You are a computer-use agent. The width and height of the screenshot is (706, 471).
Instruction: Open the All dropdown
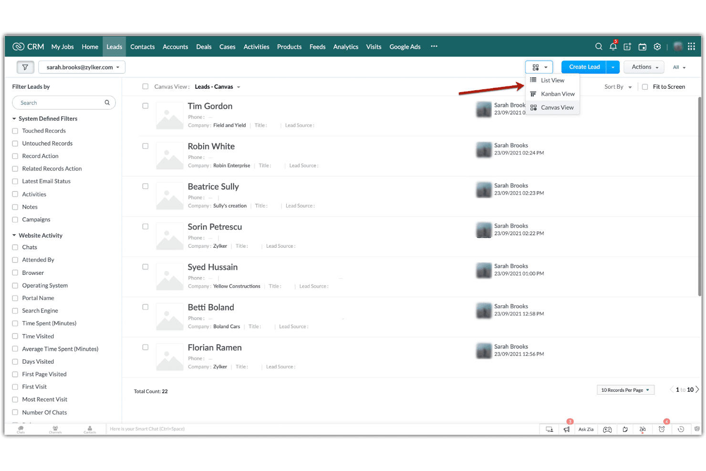[x=679, y=67]
